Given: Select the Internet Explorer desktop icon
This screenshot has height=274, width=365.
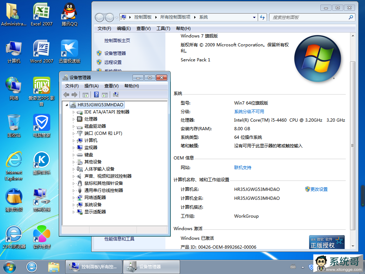Looking at the screenshot, I should [x=14, y=166].
